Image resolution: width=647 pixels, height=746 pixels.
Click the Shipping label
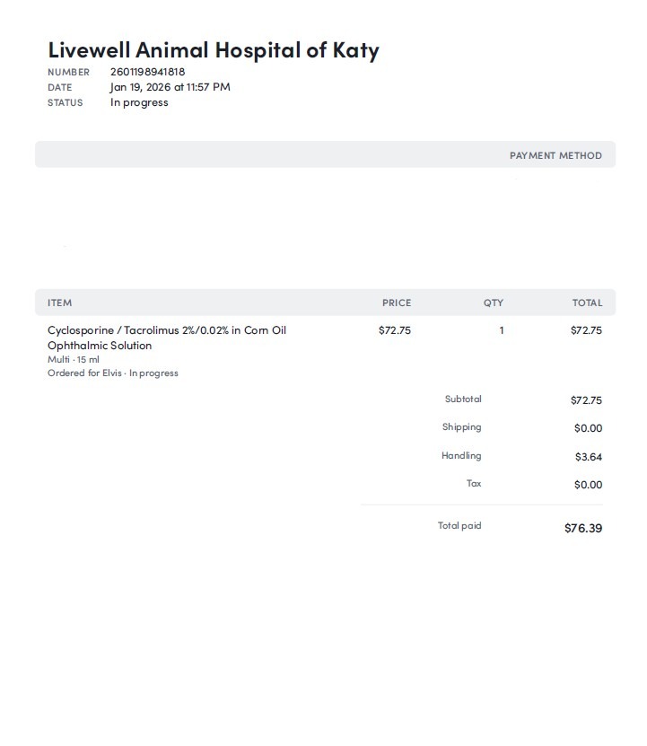(x=461, y=427)
